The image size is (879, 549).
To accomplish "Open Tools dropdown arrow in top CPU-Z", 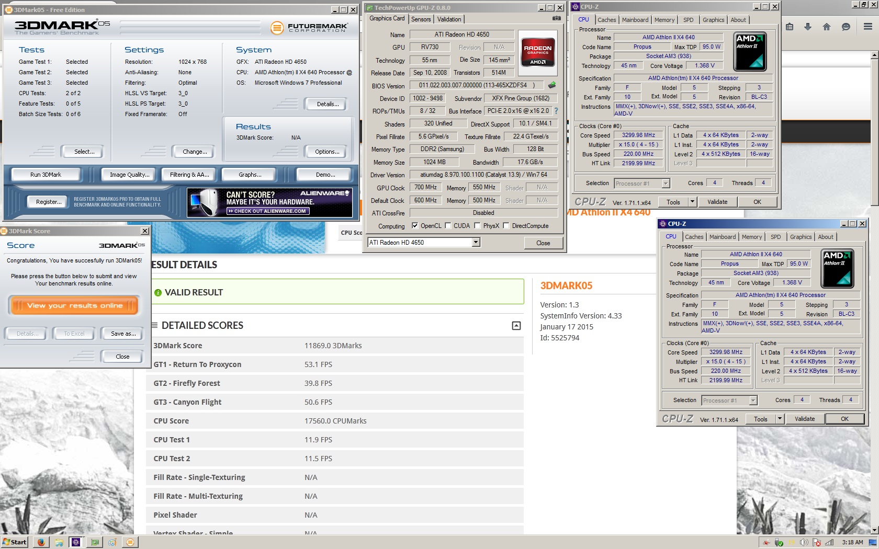I will pyautogui.click(x=692, y=202).
